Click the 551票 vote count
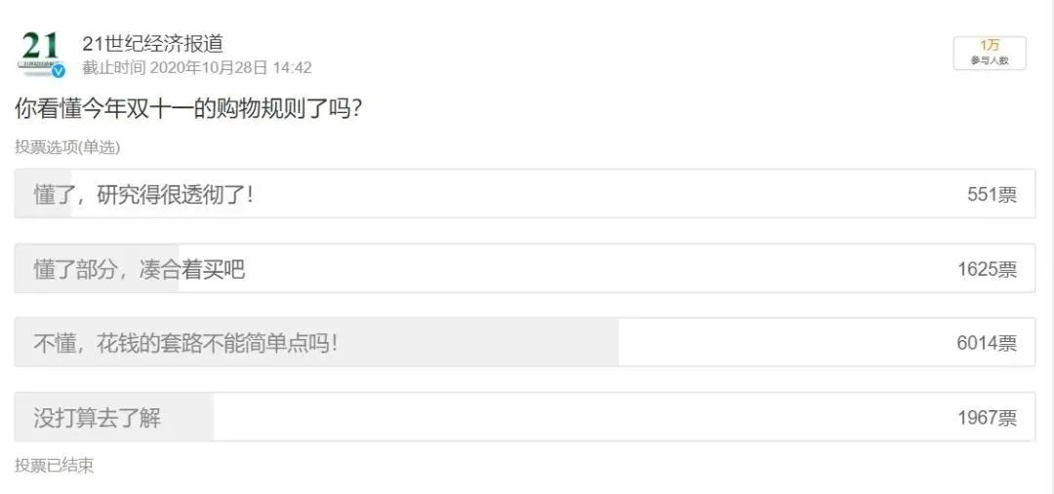 click(x=992, y=195)
